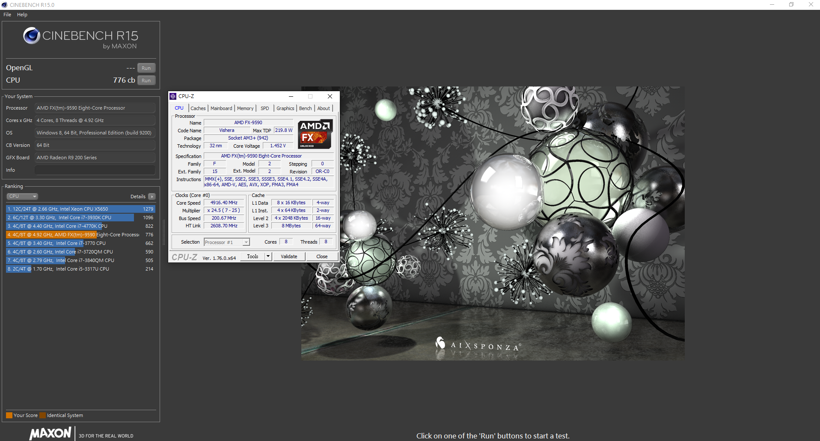Click the Identical System legend swatch
This screenshot has height=441, width=820.
[x=42, y=415]
